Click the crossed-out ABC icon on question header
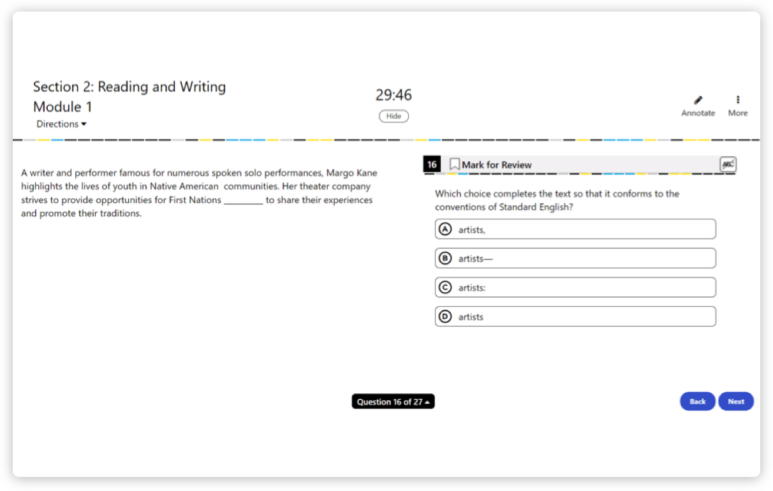Screen dimensions: 773x491 pos(727,164)
